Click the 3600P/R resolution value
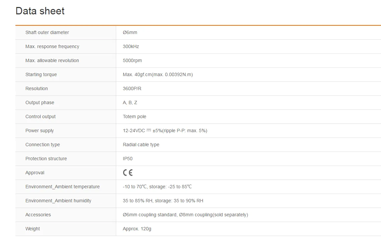Screen dimensions: 381x237 (132, 88)
